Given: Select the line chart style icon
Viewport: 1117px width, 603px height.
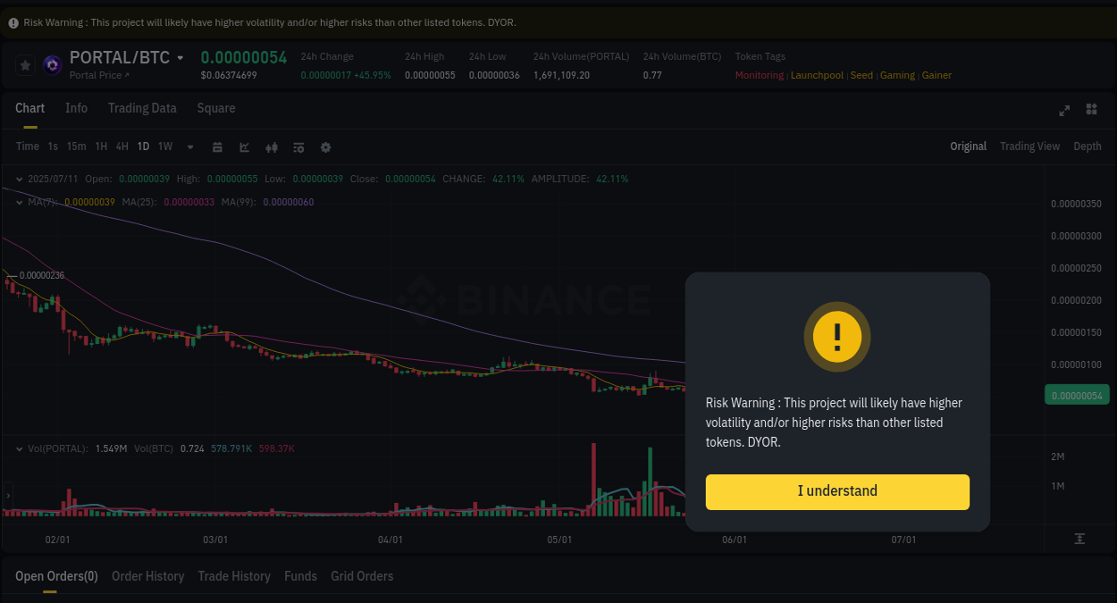Looking at the screenshot, I should pos(244,147).
